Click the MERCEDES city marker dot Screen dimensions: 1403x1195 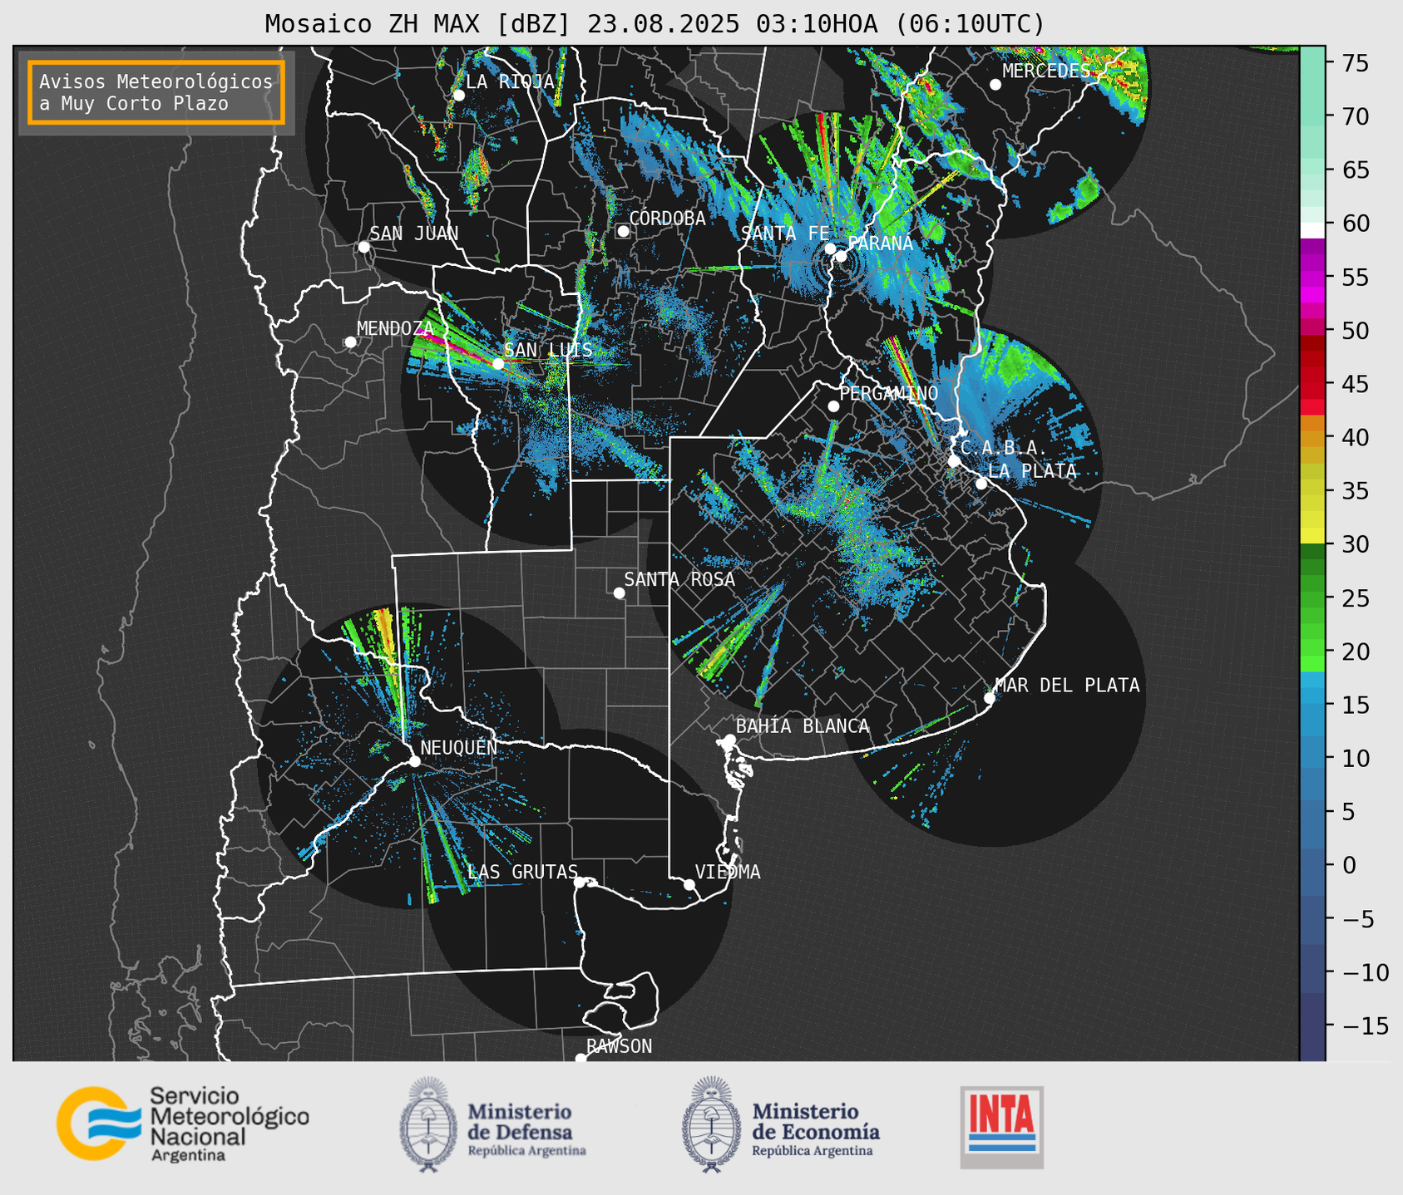coord(995,85)
